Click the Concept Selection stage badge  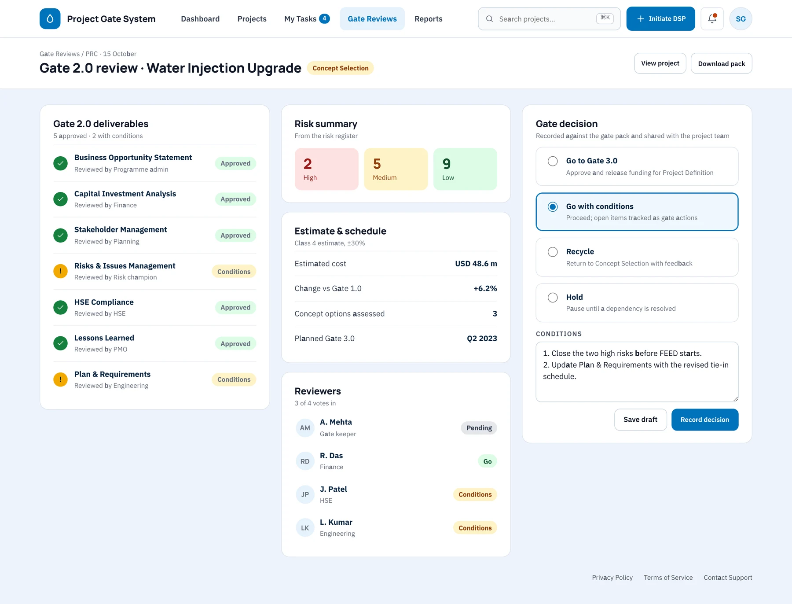340,68
